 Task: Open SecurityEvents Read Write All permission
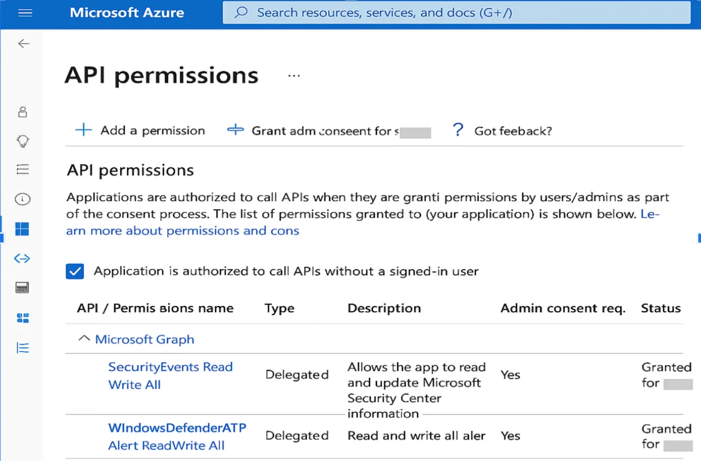171,376
